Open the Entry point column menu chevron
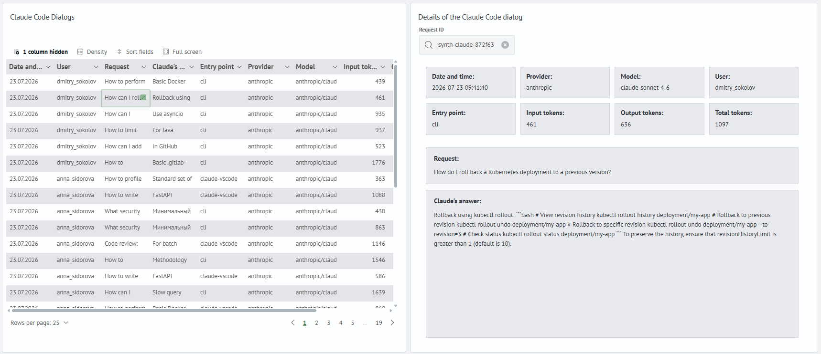 coord(239,67)
